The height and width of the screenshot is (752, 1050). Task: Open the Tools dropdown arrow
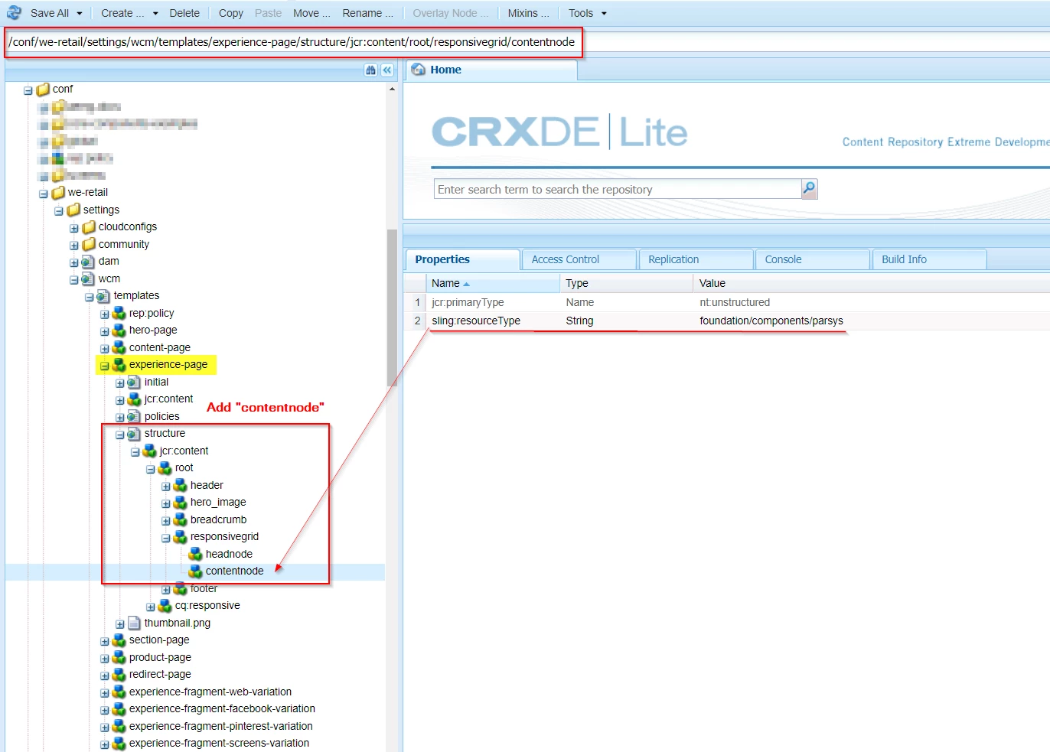tap(604, 14)
